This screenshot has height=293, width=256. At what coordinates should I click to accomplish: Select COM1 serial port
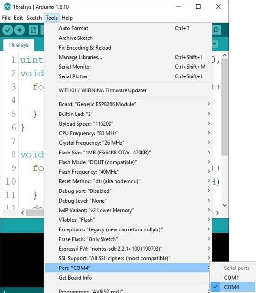click(x=232, y=278)
